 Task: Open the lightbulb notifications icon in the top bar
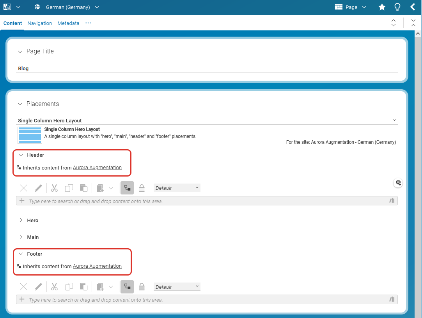point(397,7)
